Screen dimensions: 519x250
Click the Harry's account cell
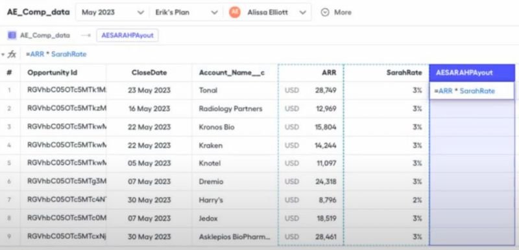tap(235, 200)
